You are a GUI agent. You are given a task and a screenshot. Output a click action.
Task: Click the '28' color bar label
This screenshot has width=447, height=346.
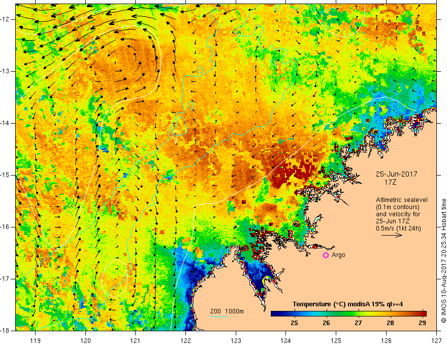coord(390,323)
